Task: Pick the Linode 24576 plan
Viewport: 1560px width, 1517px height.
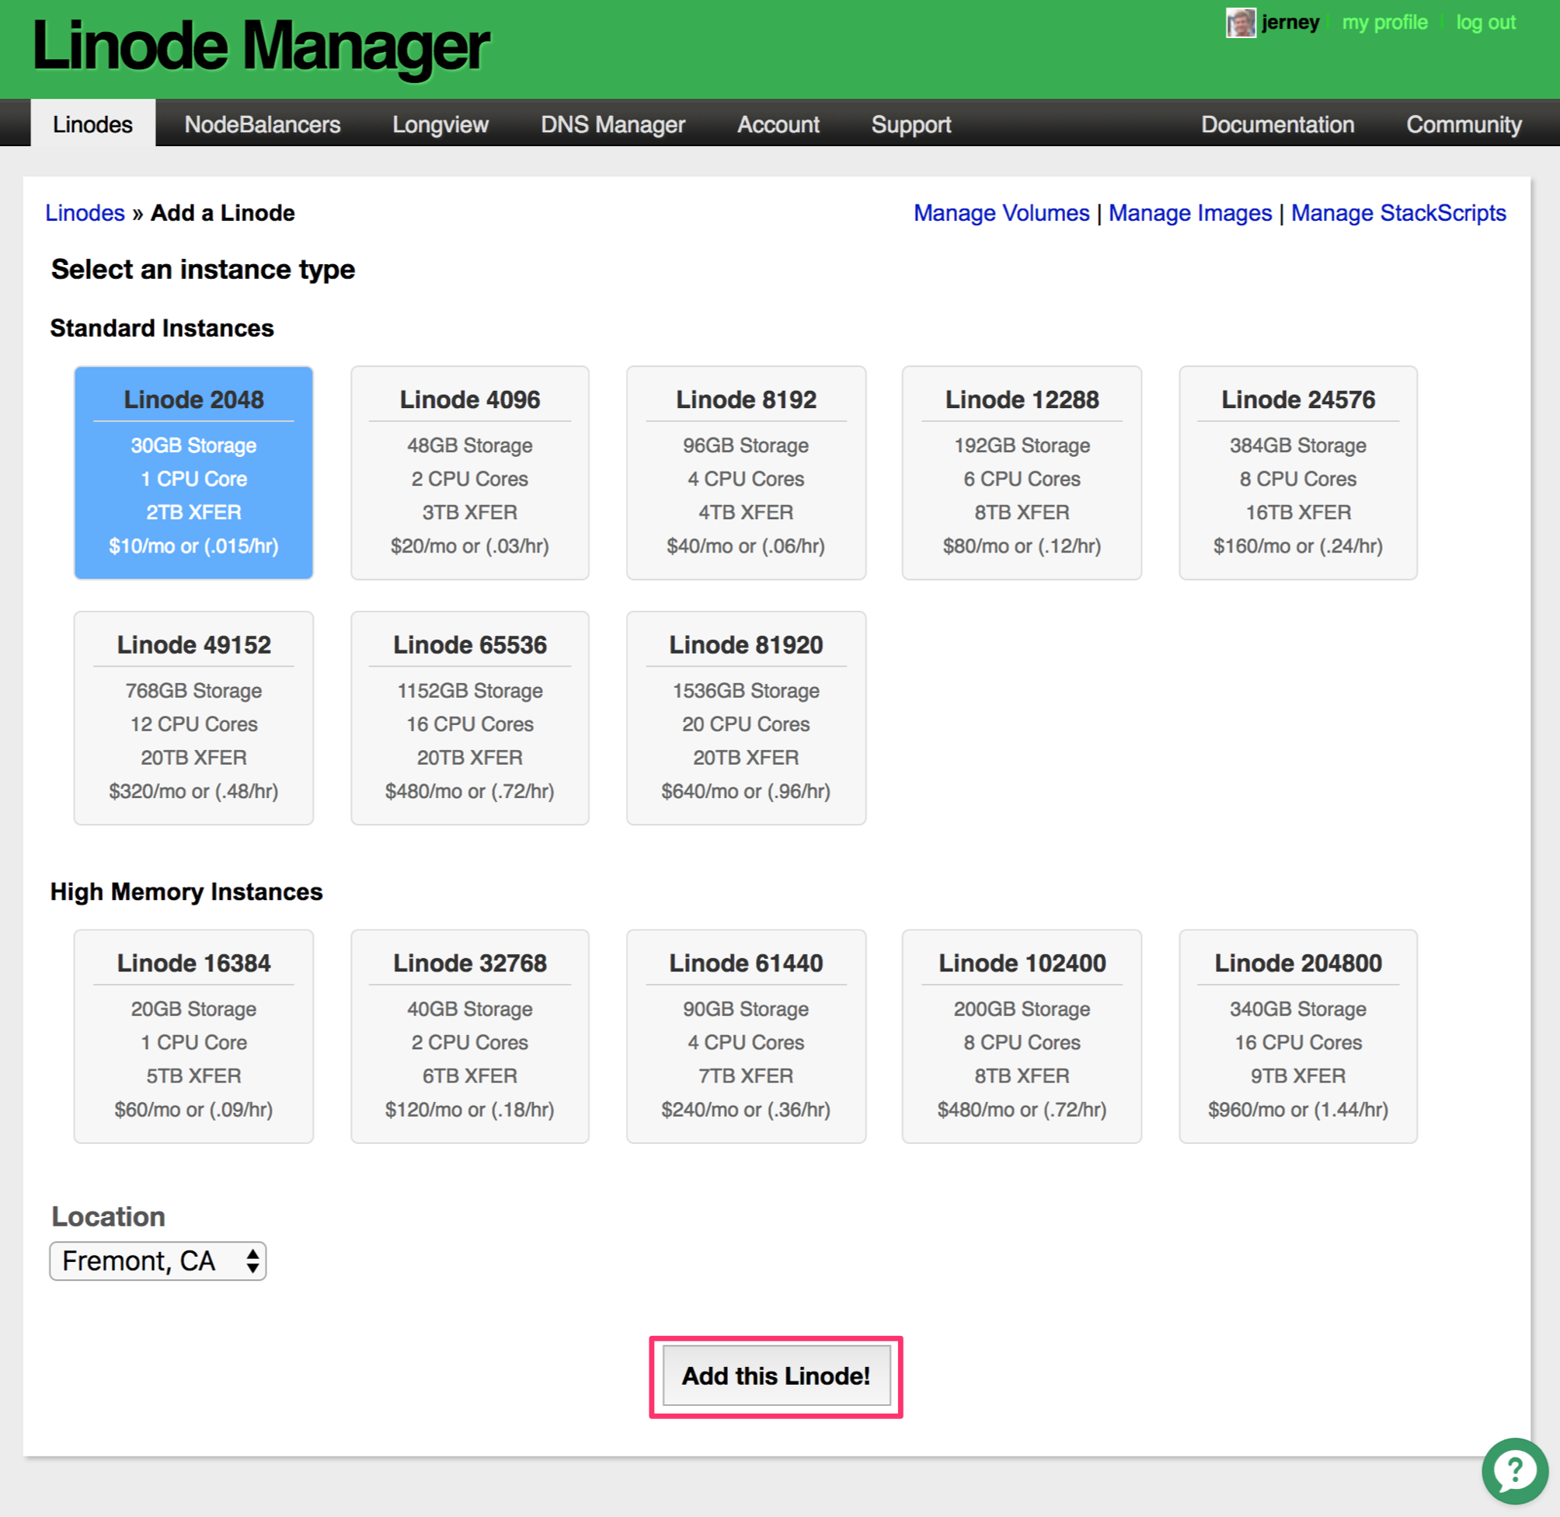Action: pos(1298,473)
